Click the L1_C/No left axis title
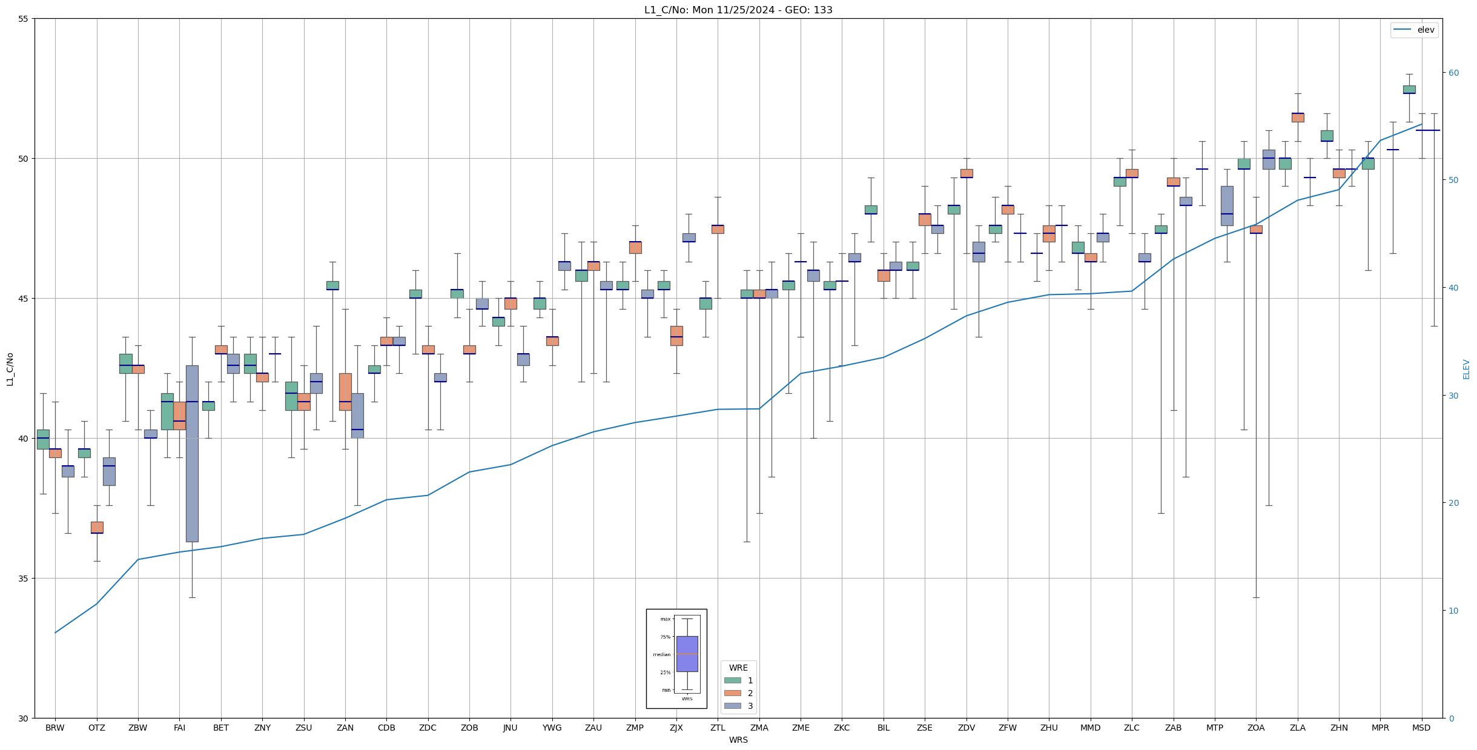 click(x=10, y=369)
